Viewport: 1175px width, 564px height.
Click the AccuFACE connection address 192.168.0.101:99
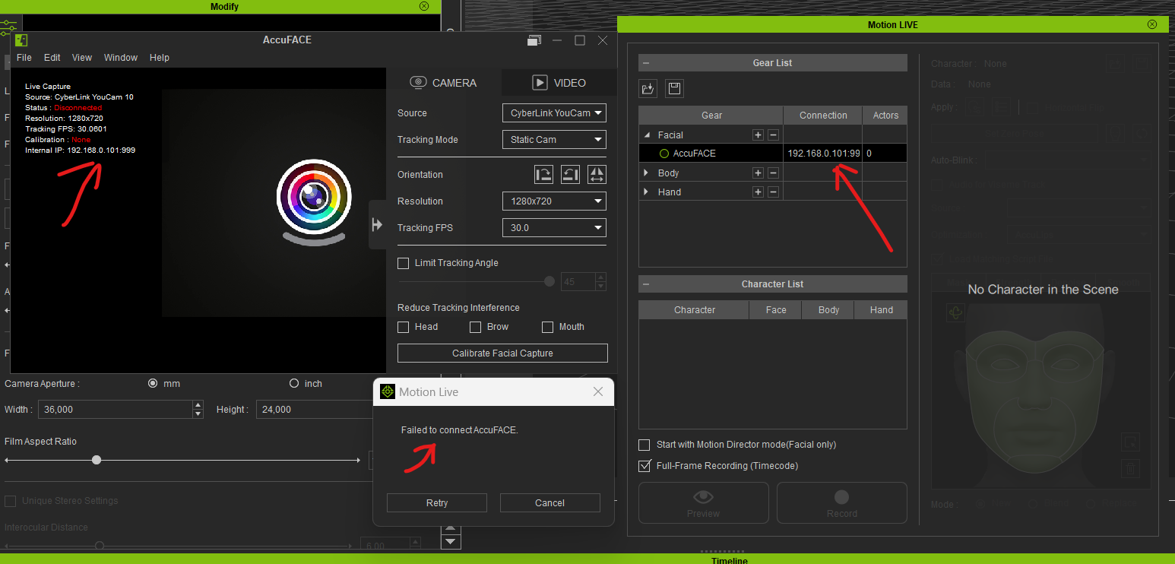[x=823, y=154]
